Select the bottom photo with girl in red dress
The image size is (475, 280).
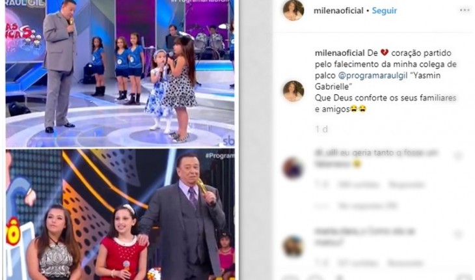coord(120,214)
